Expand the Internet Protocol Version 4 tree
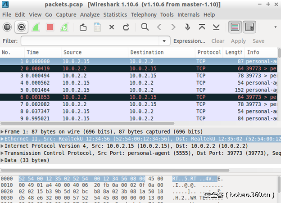281x203 pixels. click(3, 146)
